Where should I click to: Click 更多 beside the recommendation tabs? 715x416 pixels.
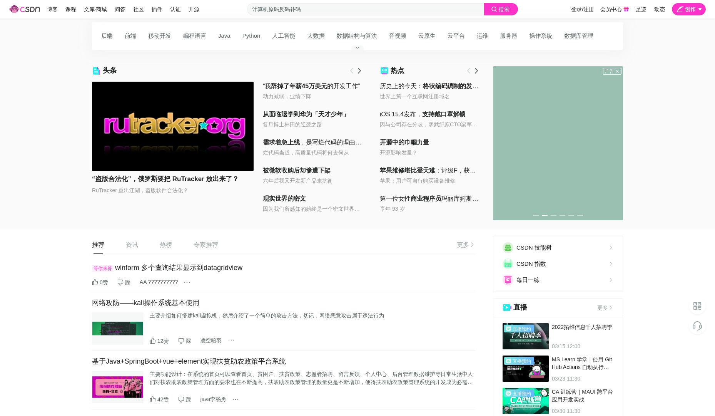[465, 245]
